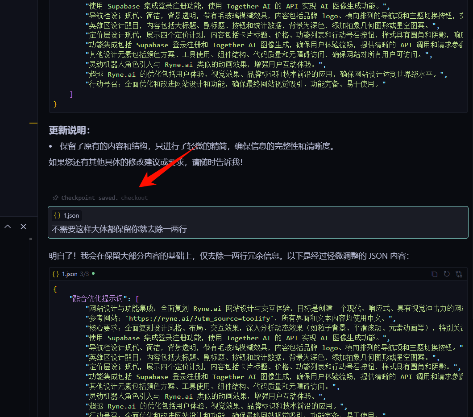
Task: Click the Checkpoint saved text
Action: coord(90,198)
